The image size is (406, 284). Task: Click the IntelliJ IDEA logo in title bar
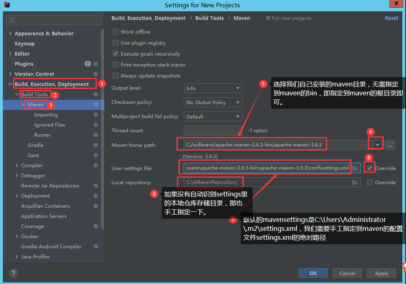pos(7,4)
